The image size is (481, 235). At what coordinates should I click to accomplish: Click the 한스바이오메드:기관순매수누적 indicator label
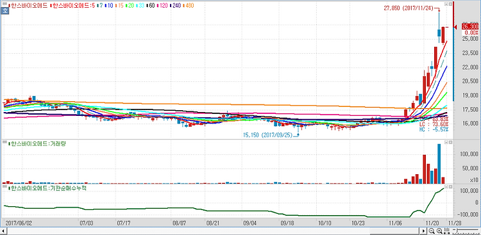pos(47,188)
